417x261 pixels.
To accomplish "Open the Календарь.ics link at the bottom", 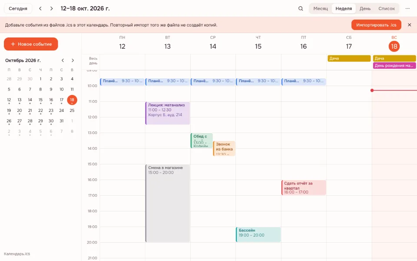I will [x=17, y=254].
